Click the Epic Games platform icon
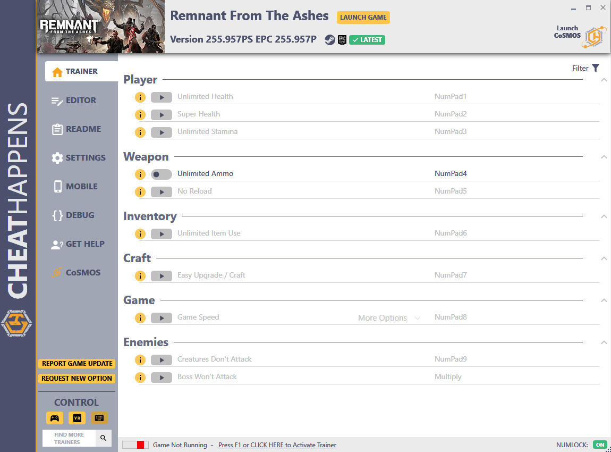The height and width of the screenshot is (452, 611). pyautogui.click(x=342, y=40)
